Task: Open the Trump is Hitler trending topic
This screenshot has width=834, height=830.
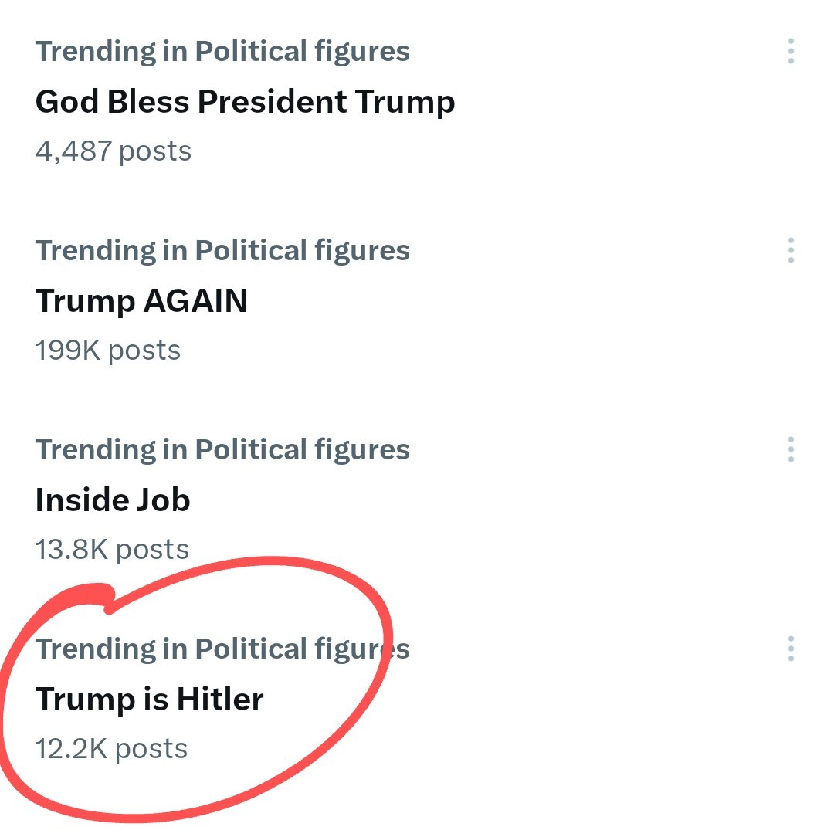Action: [x=149, y=700]
